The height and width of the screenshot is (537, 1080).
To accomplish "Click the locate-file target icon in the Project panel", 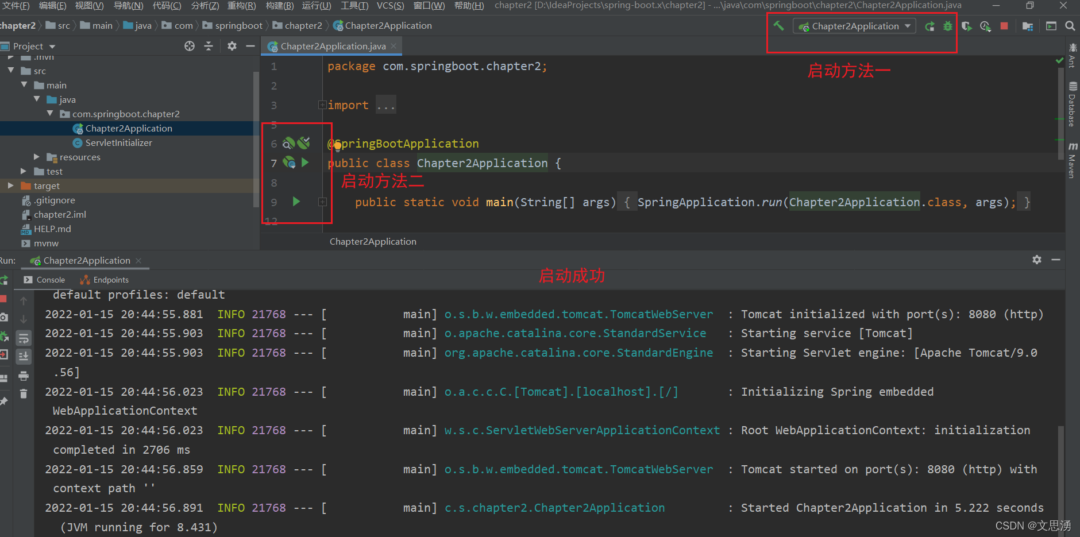I will [x=190, y=46].
